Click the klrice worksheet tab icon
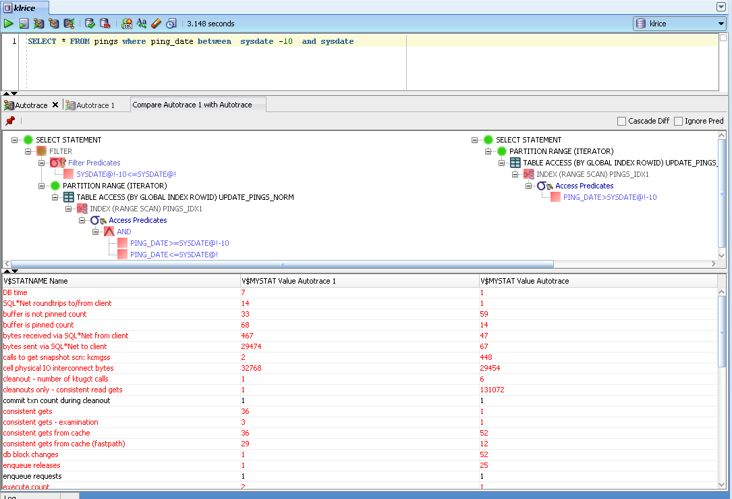The height and width of the screenshot is (499, 732). 8,7
